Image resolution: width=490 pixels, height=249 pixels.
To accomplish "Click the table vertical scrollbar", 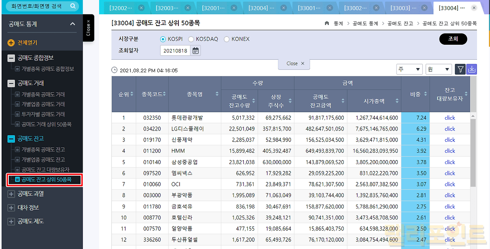I will pos(473,153).
